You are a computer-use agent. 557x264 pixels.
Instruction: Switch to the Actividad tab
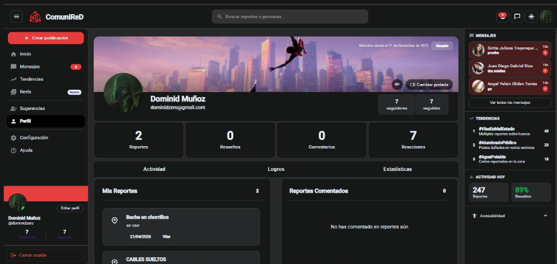click(154, 169)
